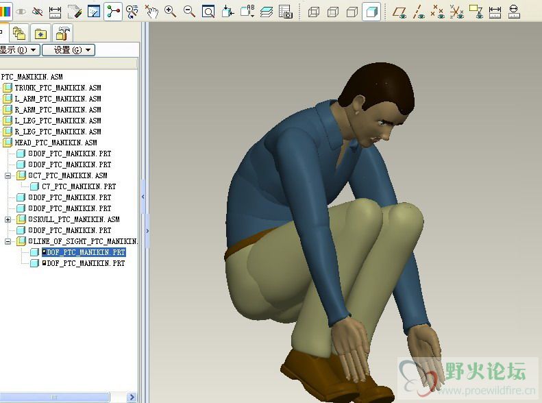
Task: Select PTC_MANIKIN.ASM root node
Action: point(32,77)
